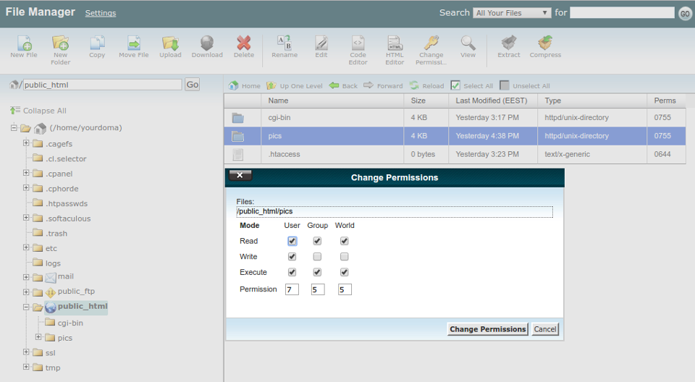Expand the etc folder node
Viewport: 695px width, 382px height.
pos(26,247)
